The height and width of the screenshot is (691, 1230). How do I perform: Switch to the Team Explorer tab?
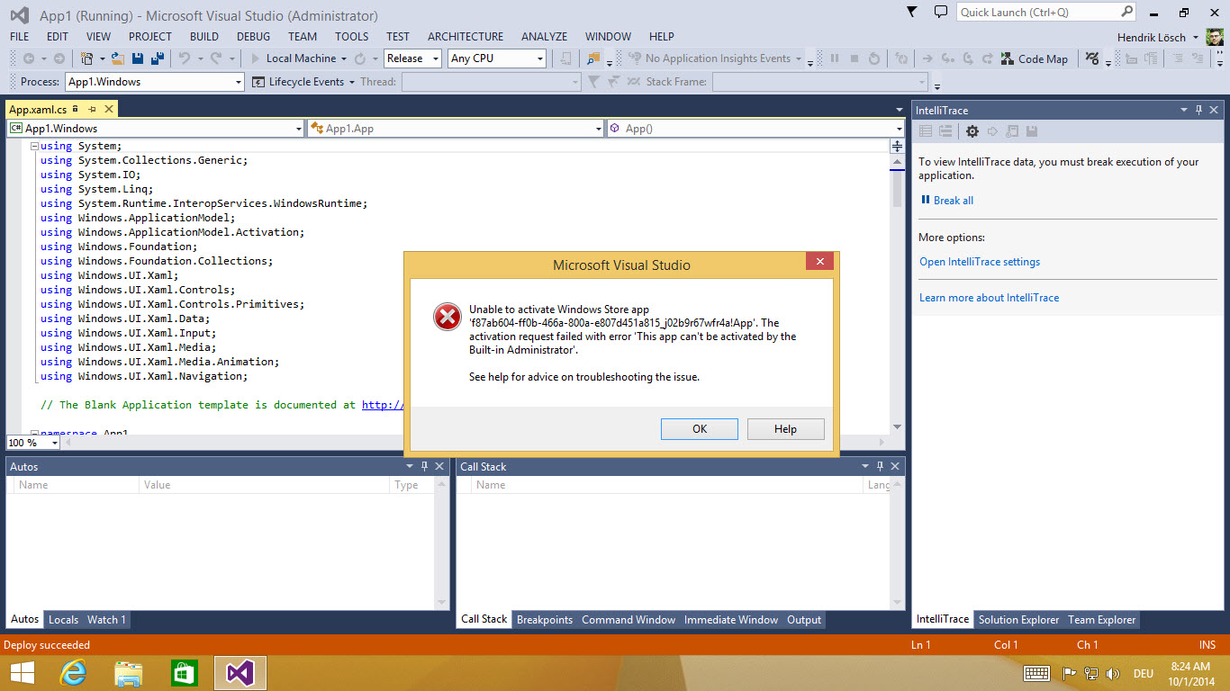[1102, 620]
